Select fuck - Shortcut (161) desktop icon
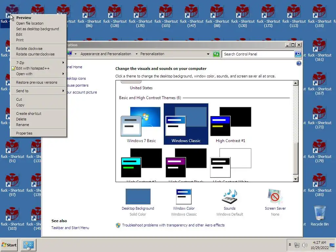This screenshot has width=336, height=252. pyautogui.click(x=320, y=50)
